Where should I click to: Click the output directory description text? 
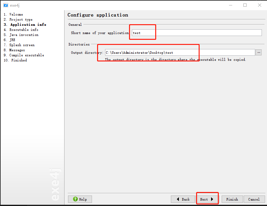point(175,60)
